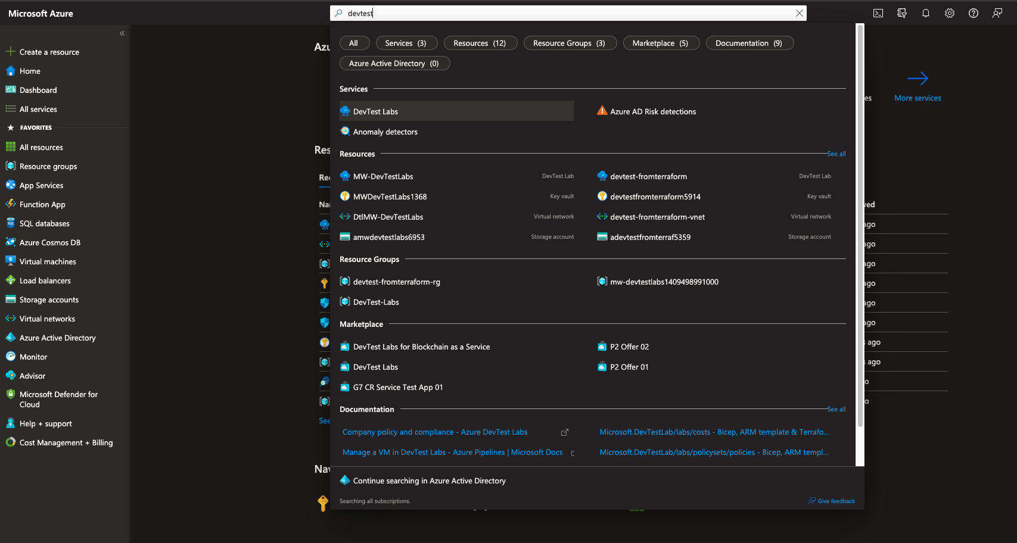Open G7 CR Service Test App 01

(397, 387)
